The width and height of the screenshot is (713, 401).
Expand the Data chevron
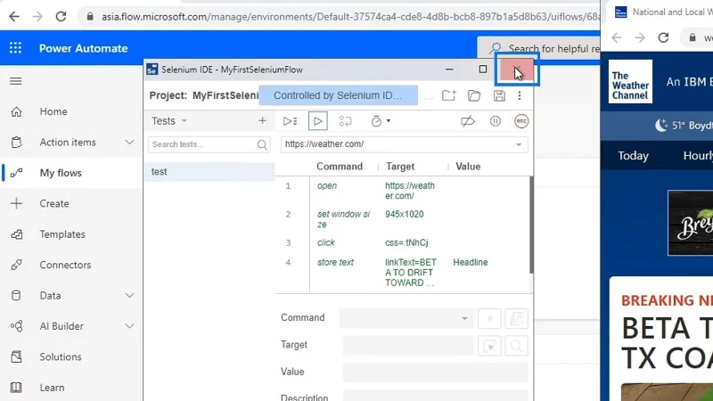point(129,296)
